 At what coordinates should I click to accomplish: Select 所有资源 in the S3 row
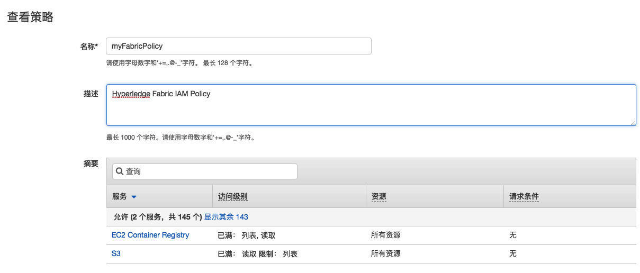pyautogui.click(x=385, y=253)
